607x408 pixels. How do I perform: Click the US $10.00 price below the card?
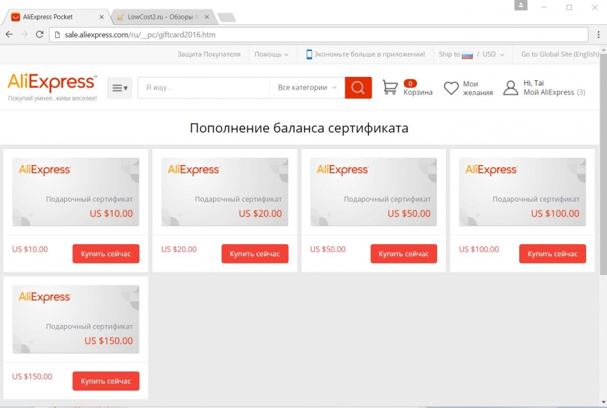tap(30, 250)
